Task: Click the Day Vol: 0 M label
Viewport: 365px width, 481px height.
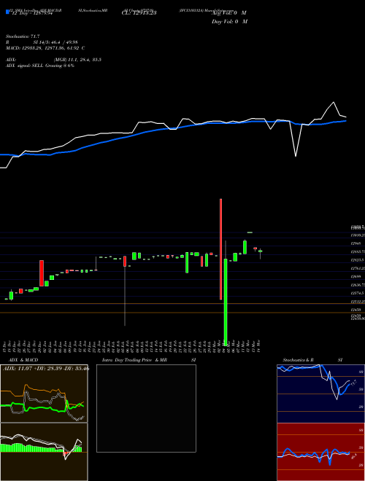Action: pos(229,22)
